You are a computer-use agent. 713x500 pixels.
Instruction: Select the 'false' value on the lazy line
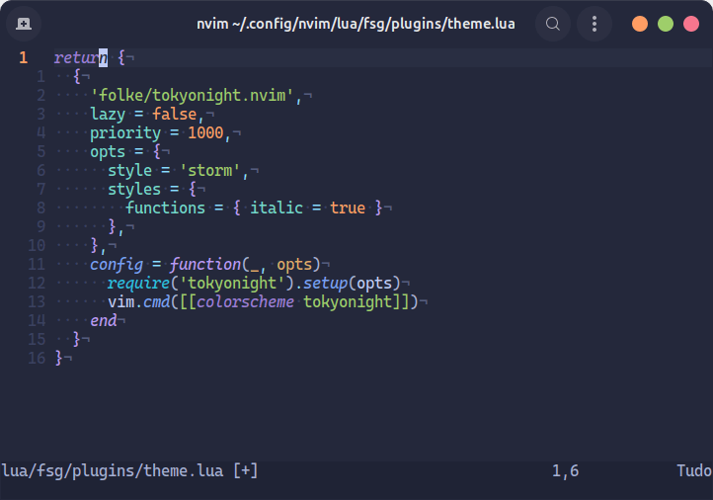point(174,115)
